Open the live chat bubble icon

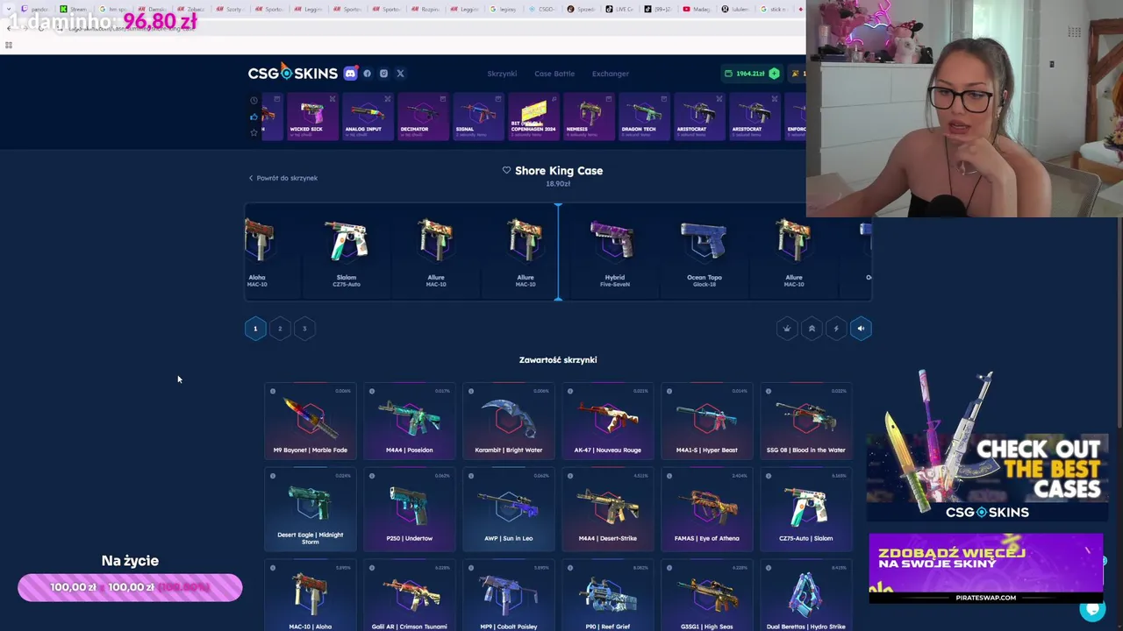1092,608
